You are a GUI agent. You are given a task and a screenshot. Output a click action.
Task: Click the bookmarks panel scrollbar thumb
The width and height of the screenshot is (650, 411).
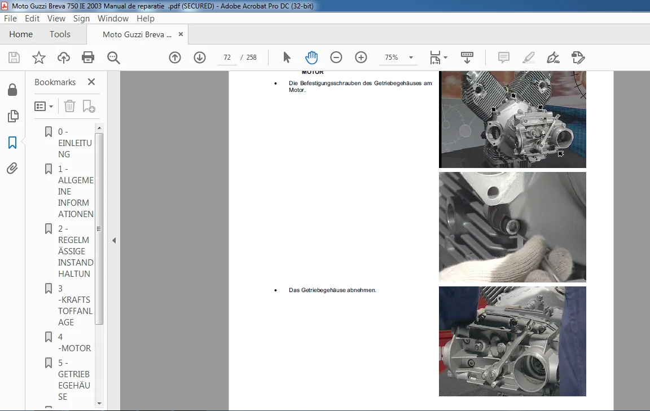[x=99, y=229]
